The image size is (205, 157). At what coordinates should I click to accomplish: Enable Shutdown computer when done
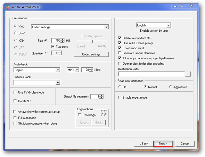click(15, 123)
